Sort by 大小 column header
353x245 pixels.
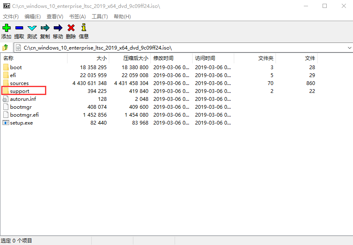click(x=88, y=58)
